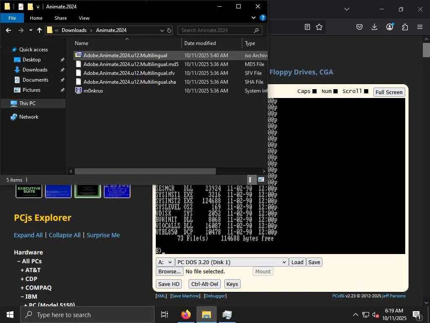Sort files by Name column header
Viewport: 430px width, 323px height.
point(81,43)
